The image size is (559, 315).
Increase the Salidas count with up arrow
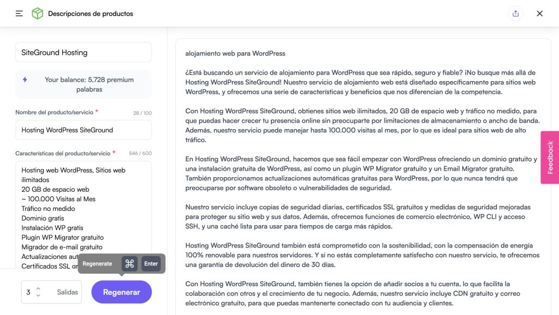tap(38, 289)
